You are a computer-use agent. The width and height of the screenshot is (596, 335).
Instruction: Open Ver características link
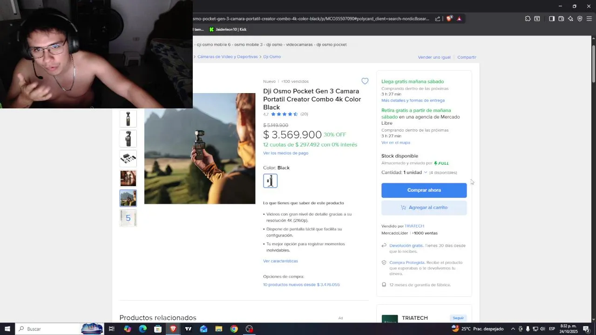click(280, 261)
